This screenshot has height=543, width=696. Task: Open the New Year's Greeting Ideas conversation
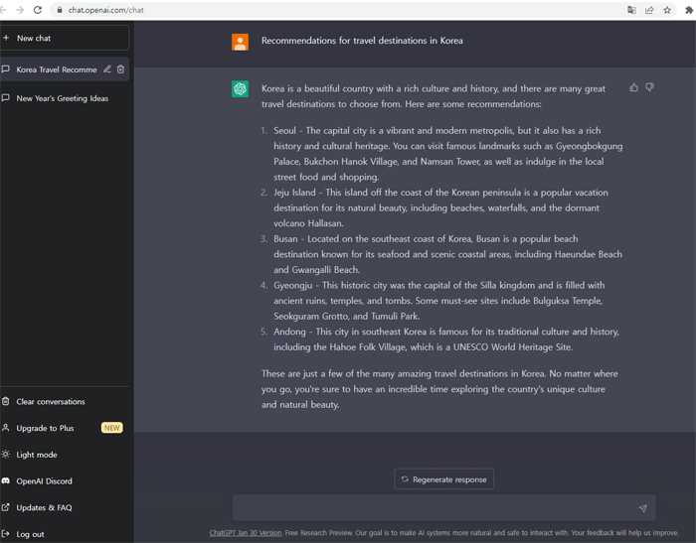click(65, 98)
